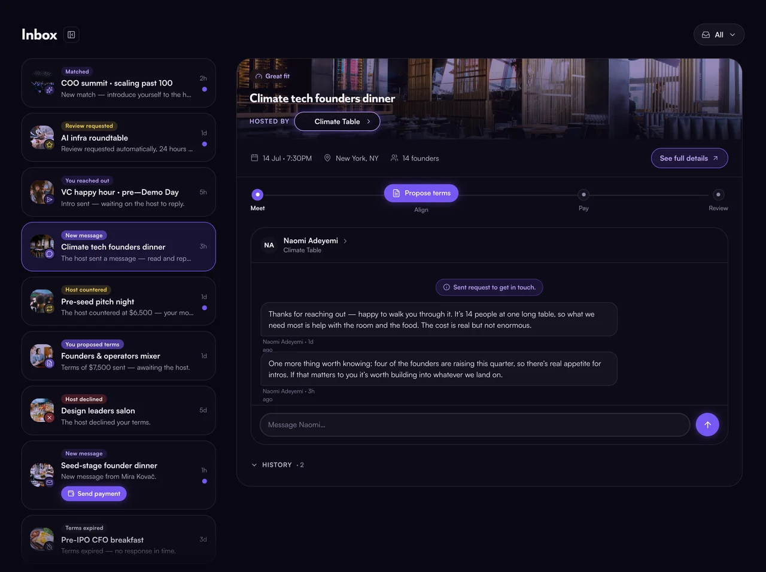The image size is (766, 572).
Task: Focus the Message Naomi input field
Action: (x=475, y=425)
